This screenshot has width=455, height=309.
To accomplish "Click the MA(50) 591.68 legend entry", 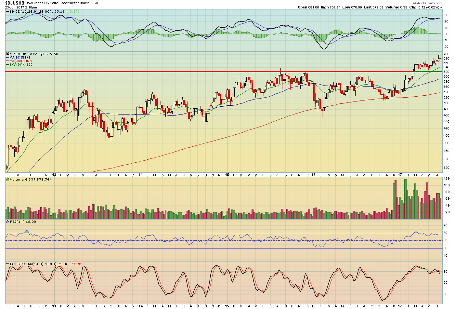I will (x=20, y=58).
